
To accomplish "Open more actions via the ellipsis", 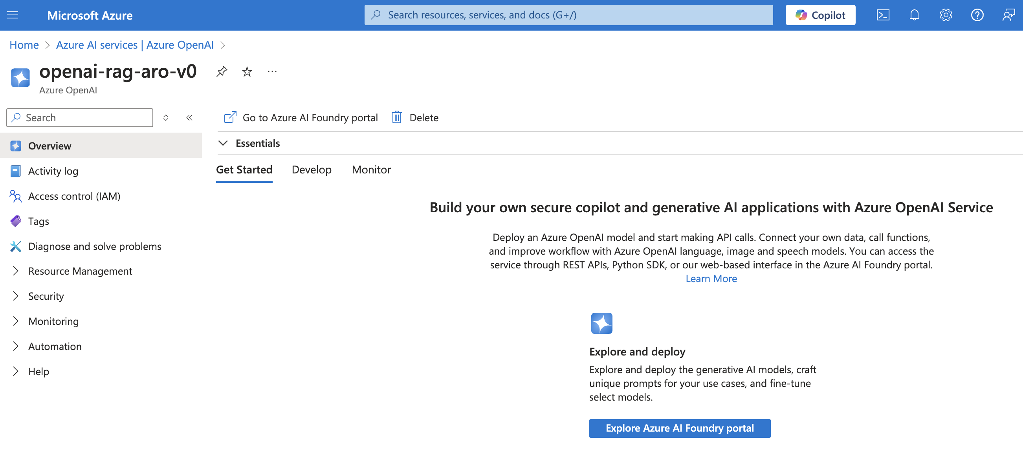I will pos(272,71).
